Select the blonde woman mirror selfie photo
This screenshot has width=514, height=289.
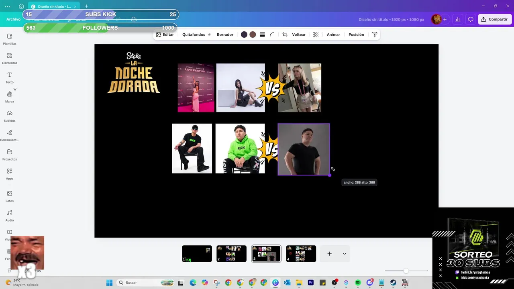(x=300, y=88)
